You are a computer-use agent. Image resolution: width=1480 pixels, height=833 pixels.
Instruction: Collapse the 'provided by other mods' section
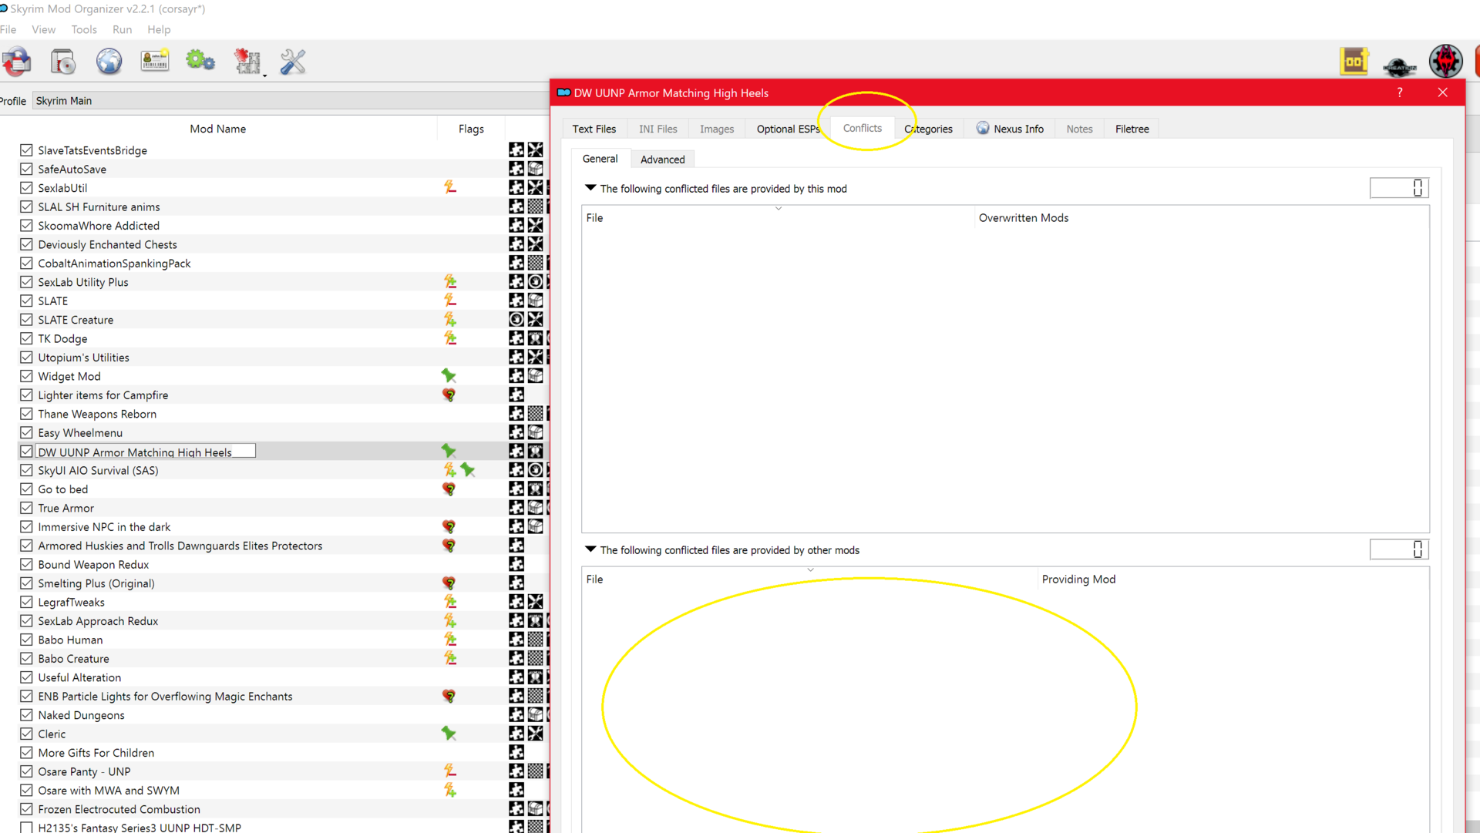[x=590, y=549]
